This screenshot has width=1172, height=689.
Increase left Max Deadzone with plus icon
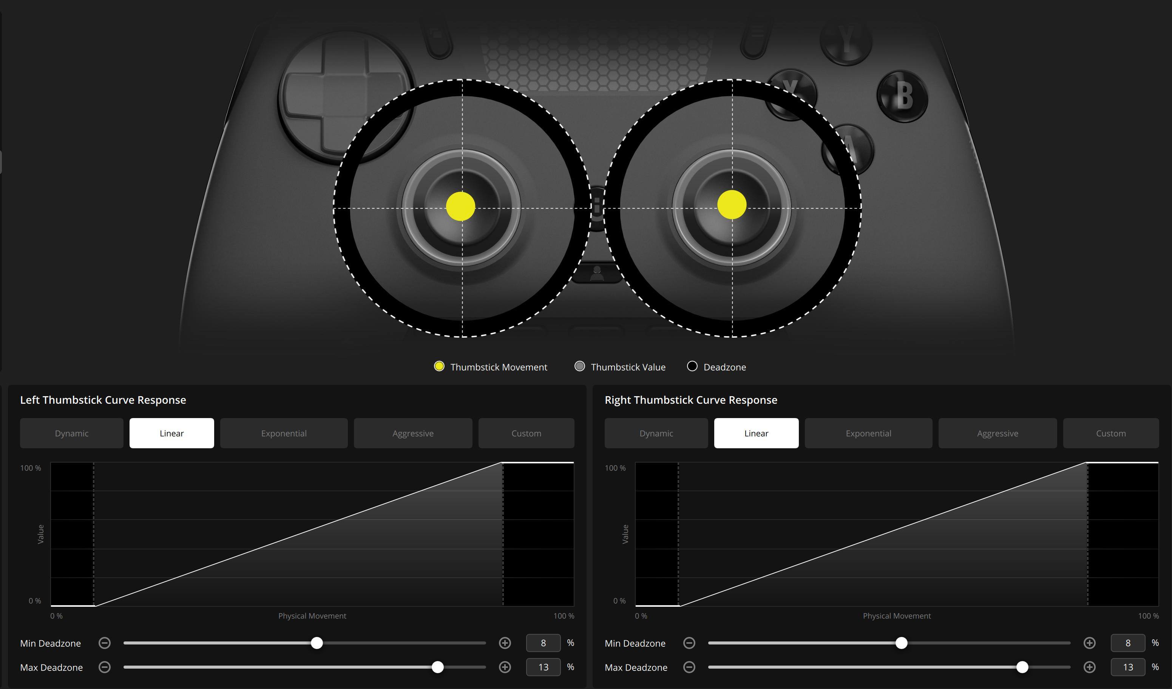[x=505, y=667]
